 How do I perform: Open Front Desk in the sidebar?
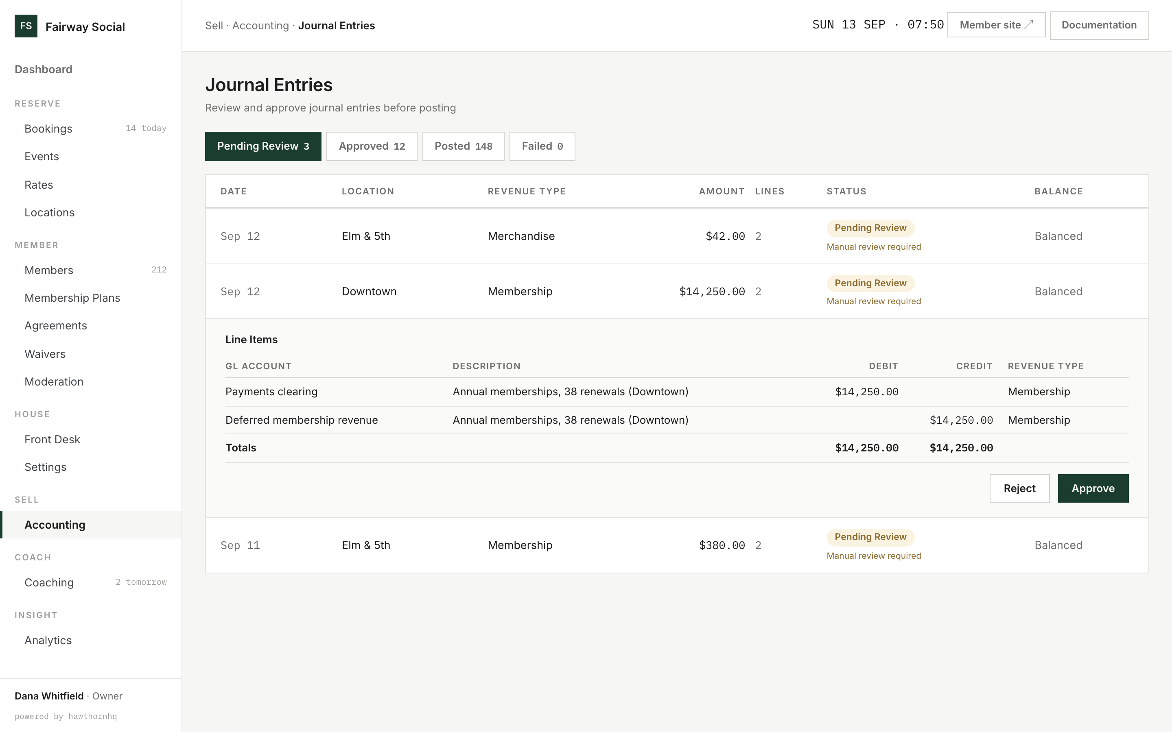click(91, 439)
